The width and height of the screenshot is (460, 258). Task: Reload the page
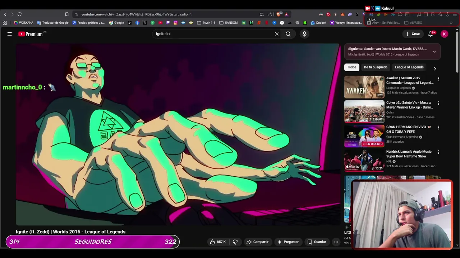[19, 14]
